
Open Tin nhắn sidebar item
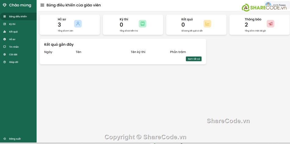pyautogui.click(x=14, y=47)
